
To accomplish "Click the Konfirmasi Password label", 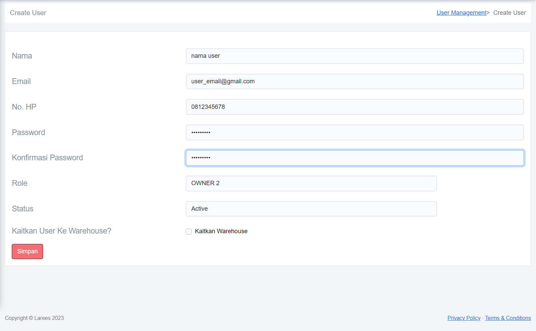I will coord(47,158).
